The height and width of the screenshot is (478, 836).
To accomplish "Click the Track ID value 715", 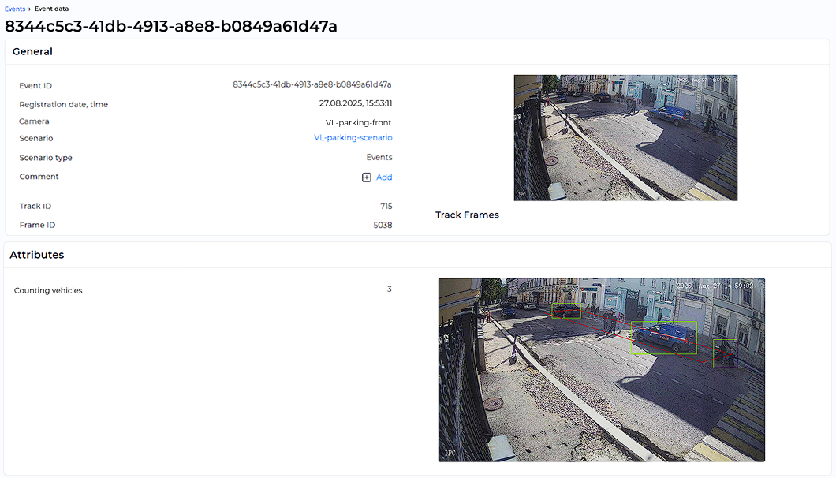I will [x=386, y=206].
